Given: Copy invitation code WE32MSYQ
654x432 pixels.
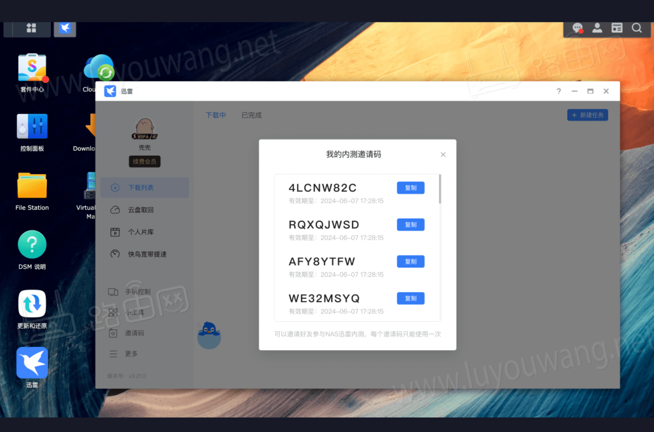Looking at the screenshot, I should tap(410, 298).
